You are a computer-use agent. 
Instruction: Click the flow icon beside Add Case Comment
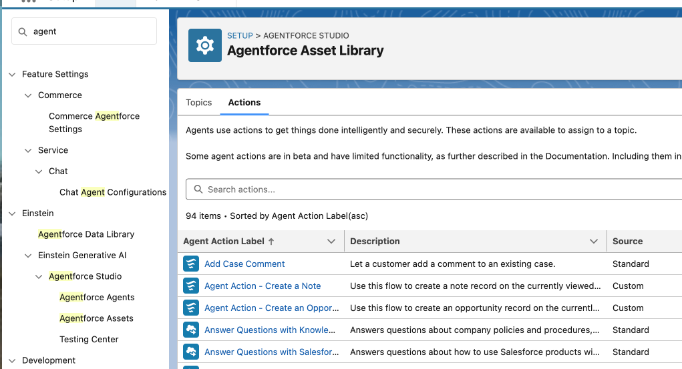(191, 264)
